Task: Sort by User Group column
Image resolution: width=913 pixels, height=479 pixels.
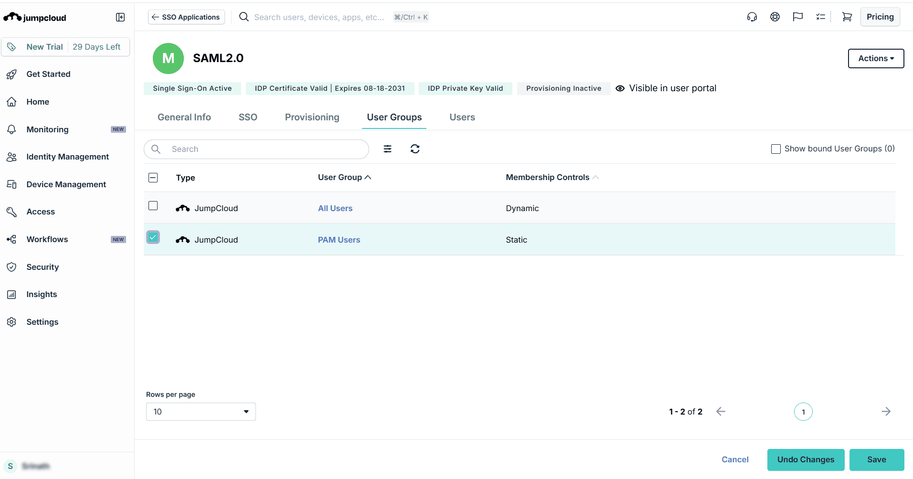Action: point(344,177)
